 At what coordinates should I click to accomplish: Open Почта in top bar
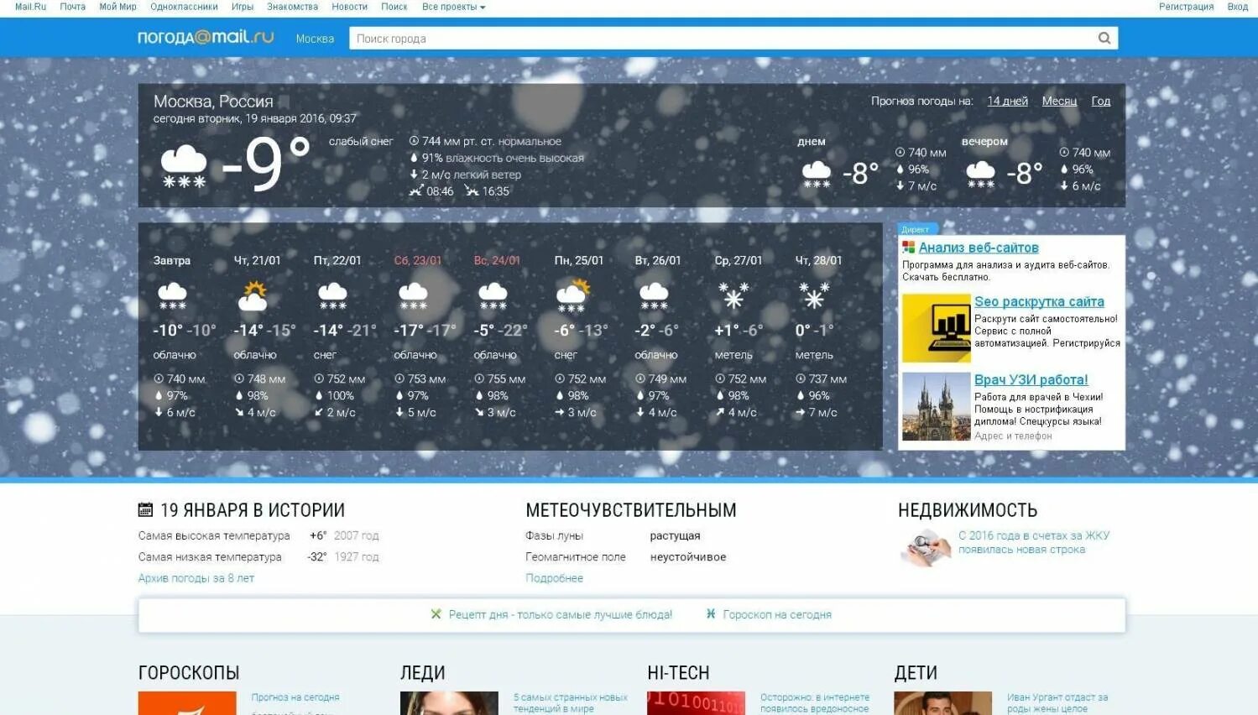(73, 7)
